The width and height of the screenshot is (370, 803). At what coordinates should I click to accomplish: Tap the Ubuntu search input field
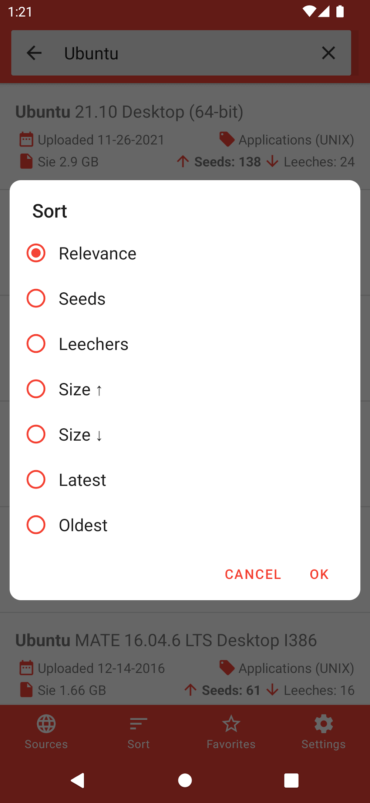[181, 53]
